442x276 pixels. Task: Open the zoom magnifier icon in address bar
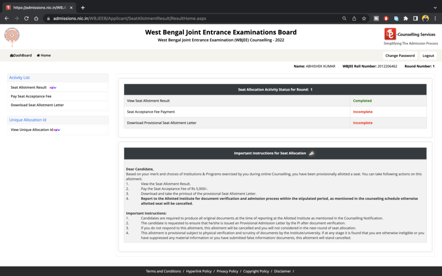(x=344, y=18)
